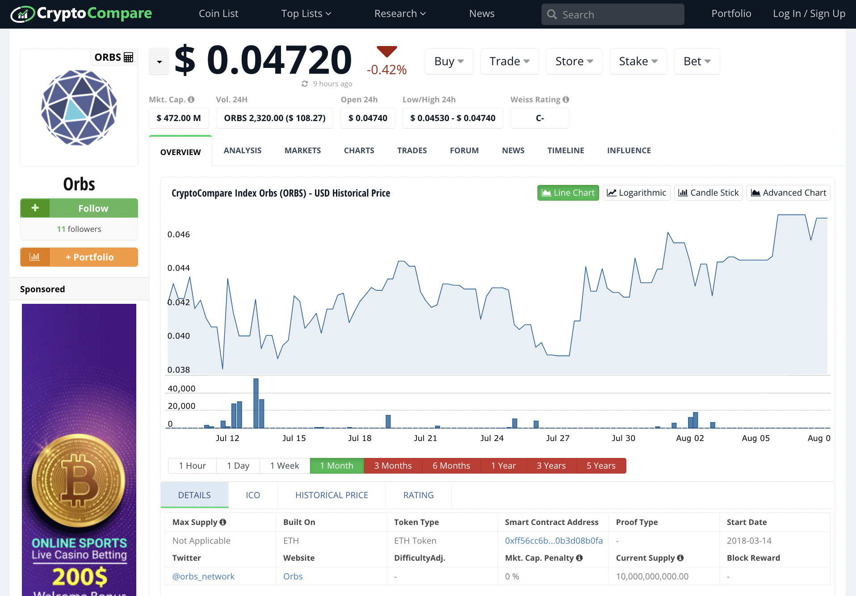Open the smart contract address link
Screen dimensions: 856x596
554,541
